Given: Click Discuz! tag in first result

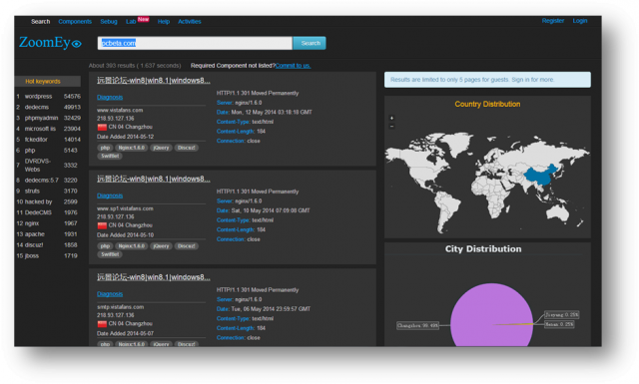Looking at the screenshot, I should click(x=187, y=148).
